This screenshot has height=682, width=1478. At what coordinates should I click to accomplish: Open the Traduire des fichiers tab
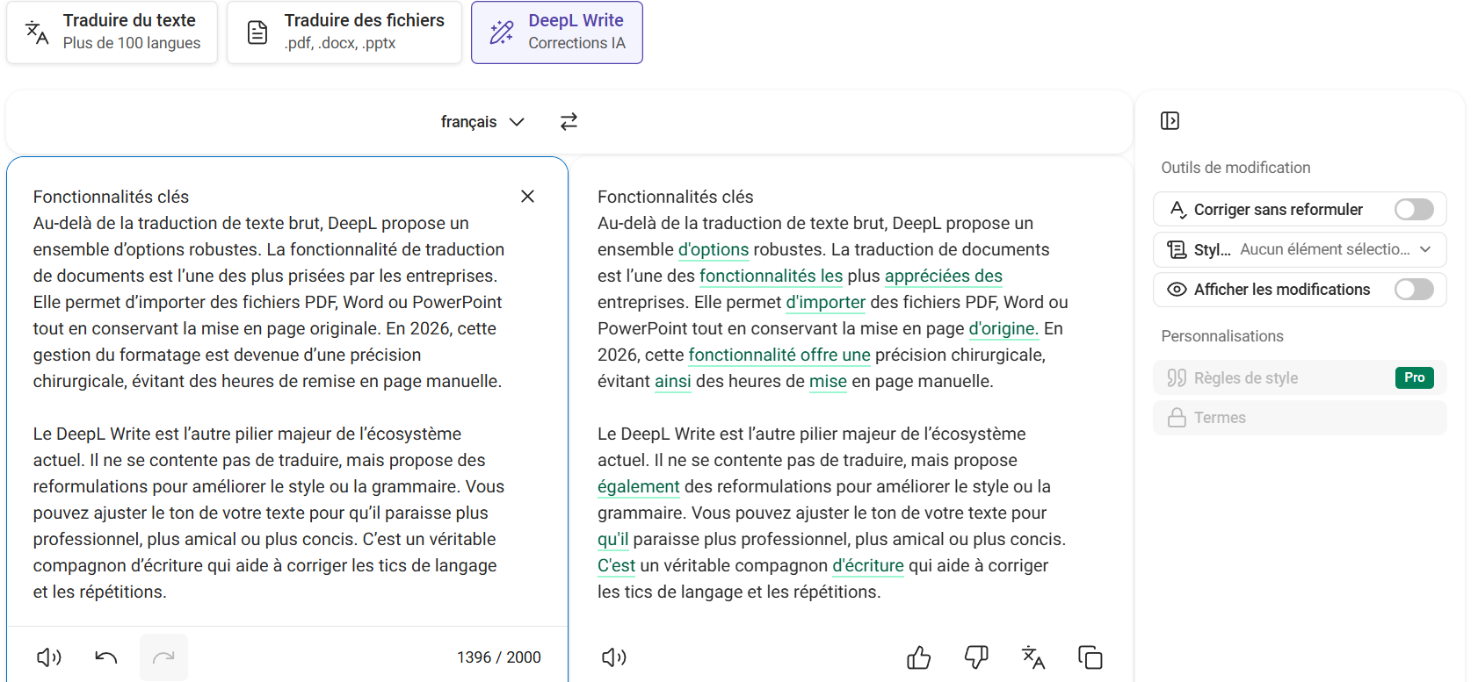click(344, 32)
